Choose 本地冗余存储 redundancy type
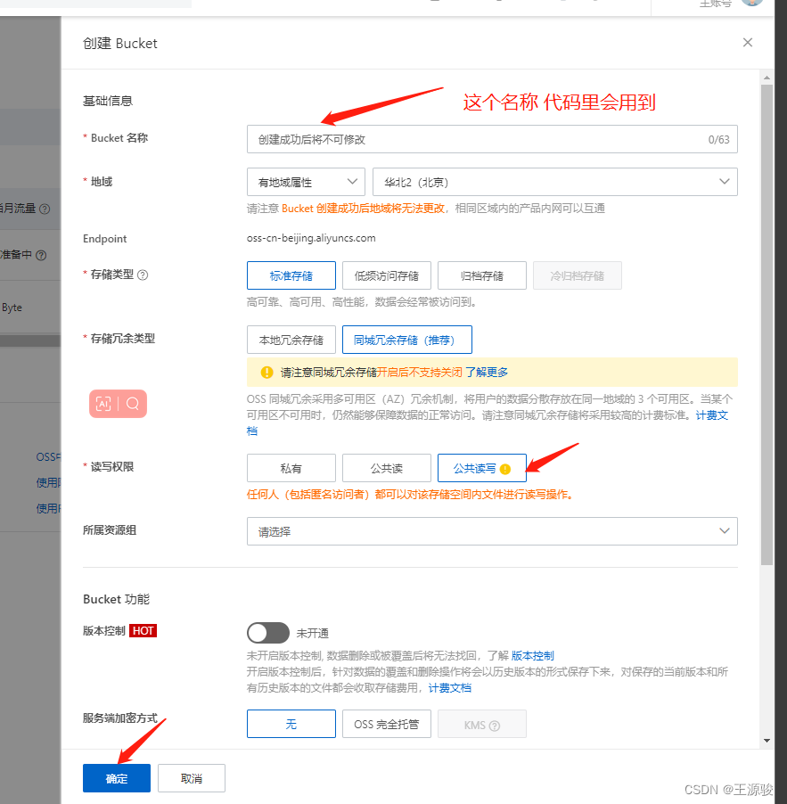787x804 pixels. (291, 340)
